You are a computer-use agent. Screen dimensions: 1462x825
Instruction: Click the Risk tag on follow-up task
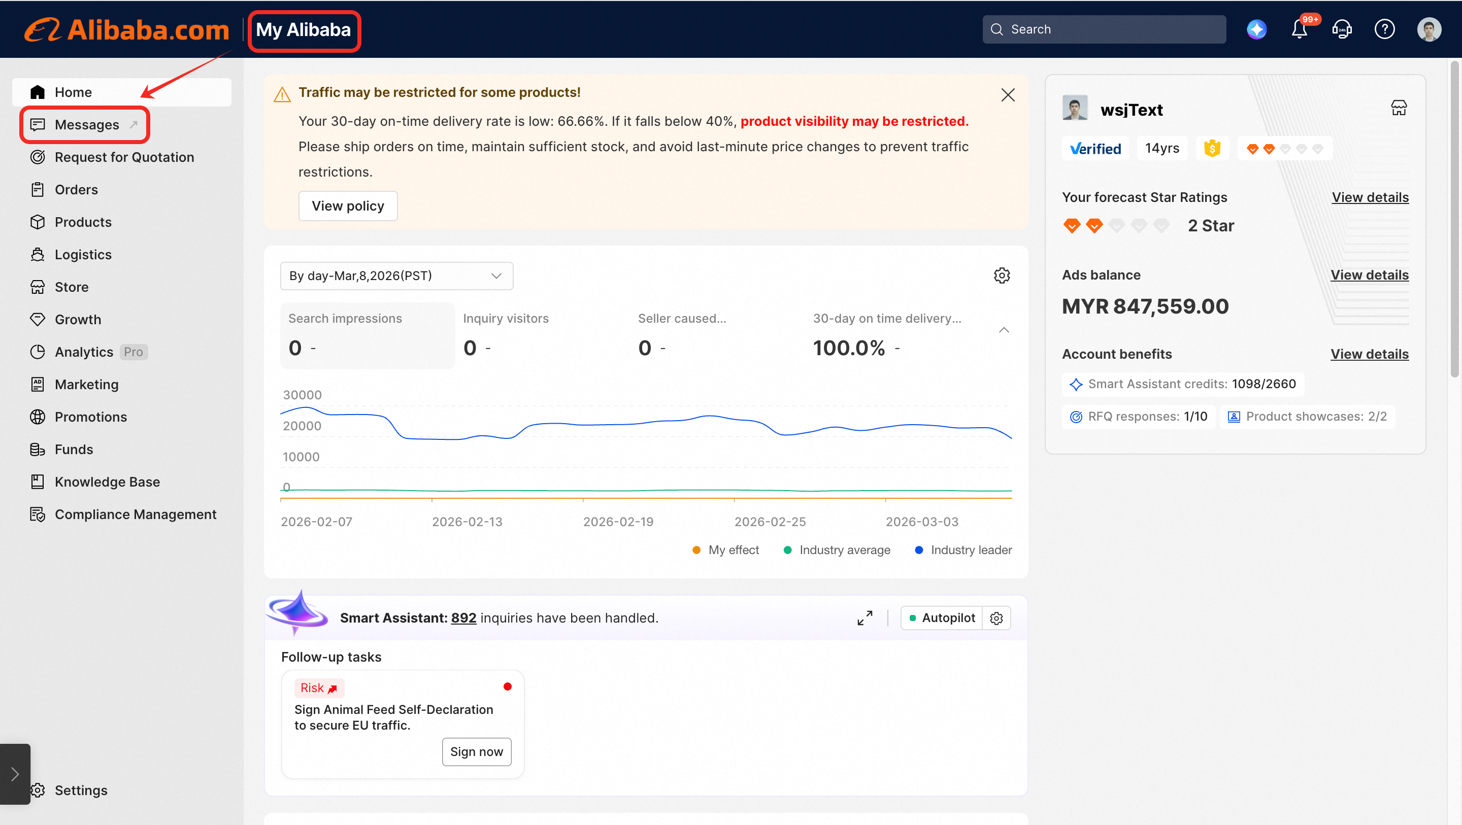pos(319,688)
